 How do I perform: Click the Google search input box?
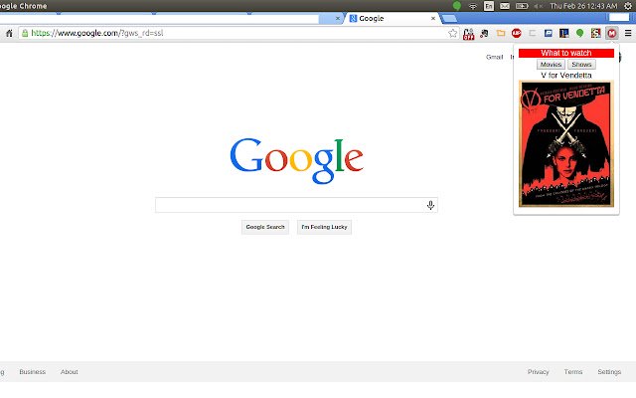point(296,206)
